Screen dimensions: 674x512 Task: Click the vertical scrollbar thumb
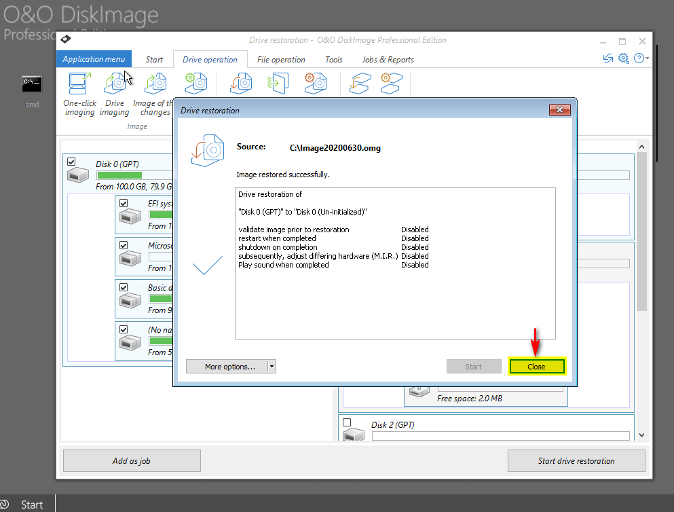click(642, 232)
